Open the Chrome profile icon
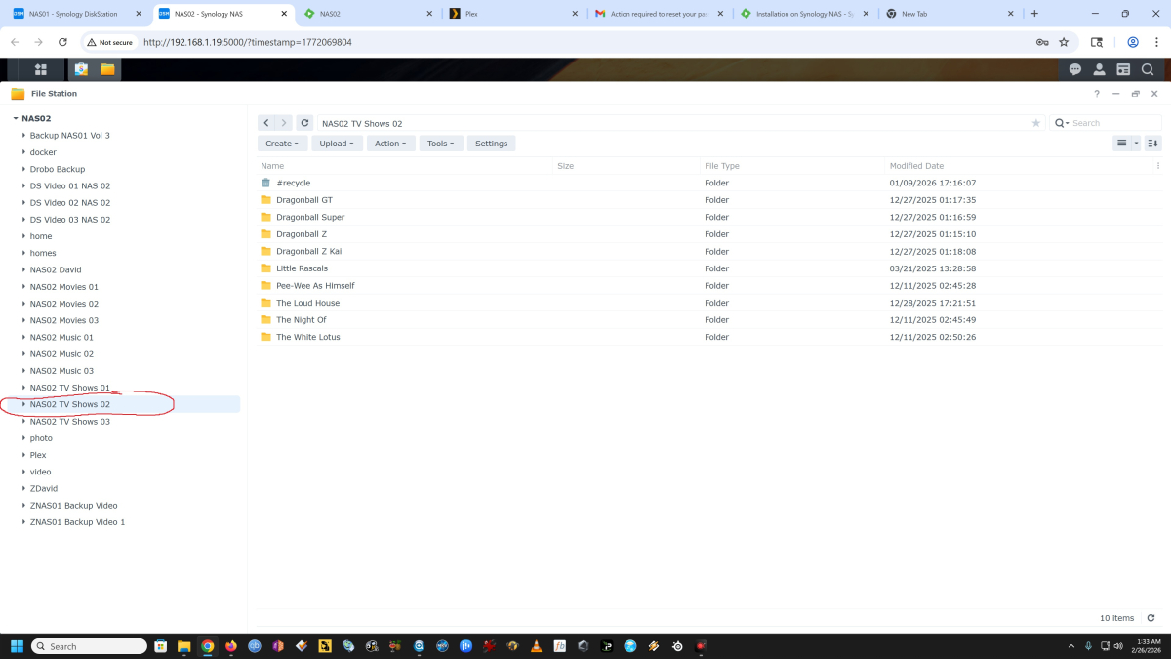1171x659 pixels. 1133,42
